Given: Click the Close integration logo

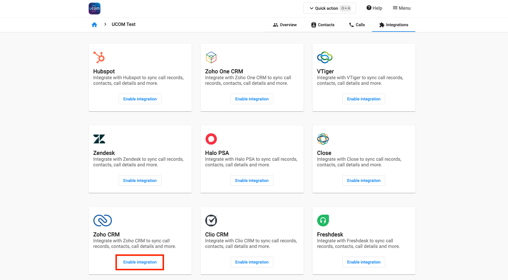Looking at the screenshot, I should 323,139.
